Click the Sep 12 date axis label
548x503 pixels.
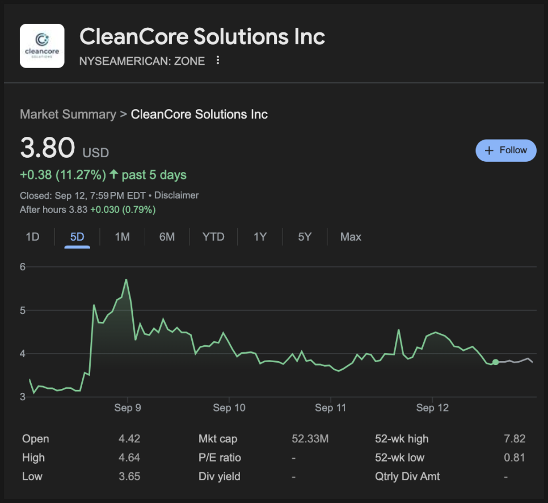(x=432, y=408)
